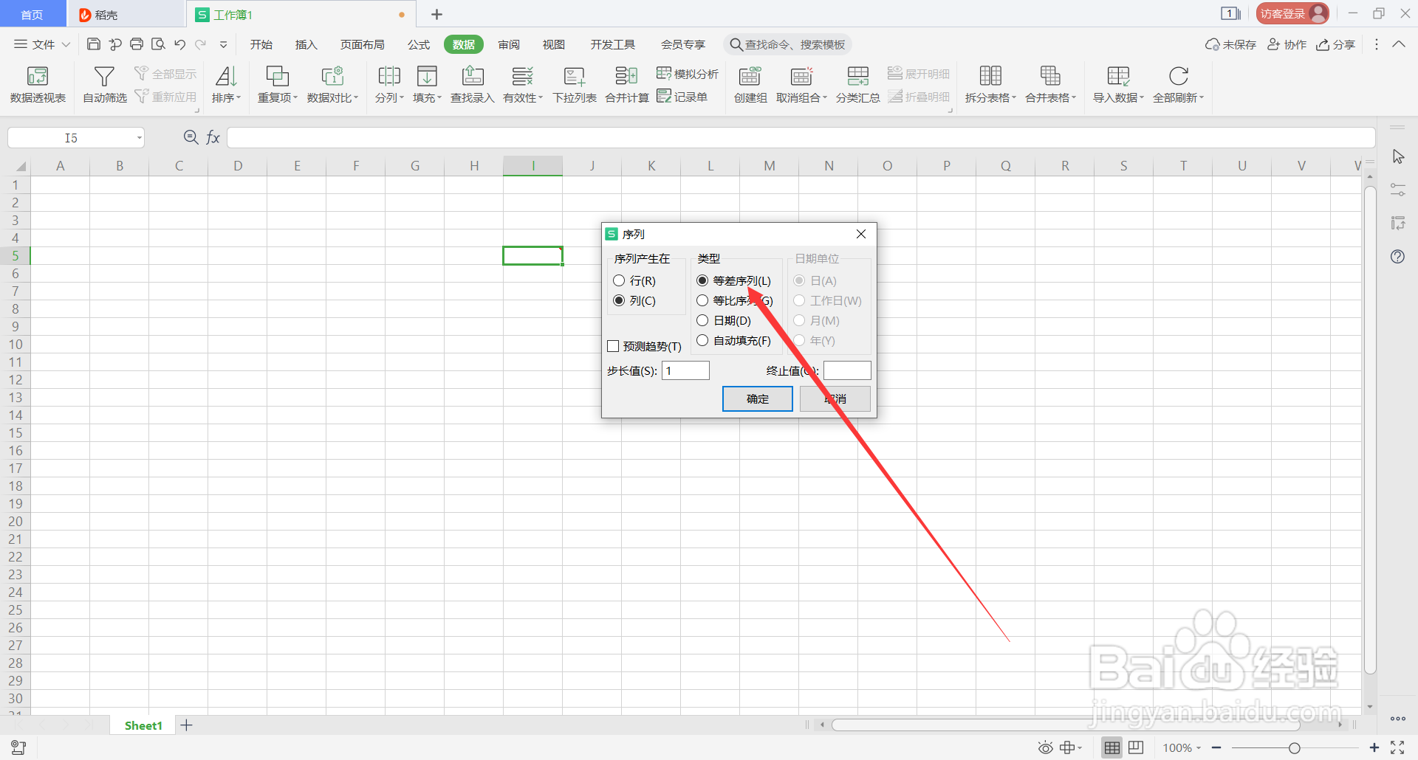Click the zoom out minus button
The image size is (1418, 760).
coord(1216,747)
